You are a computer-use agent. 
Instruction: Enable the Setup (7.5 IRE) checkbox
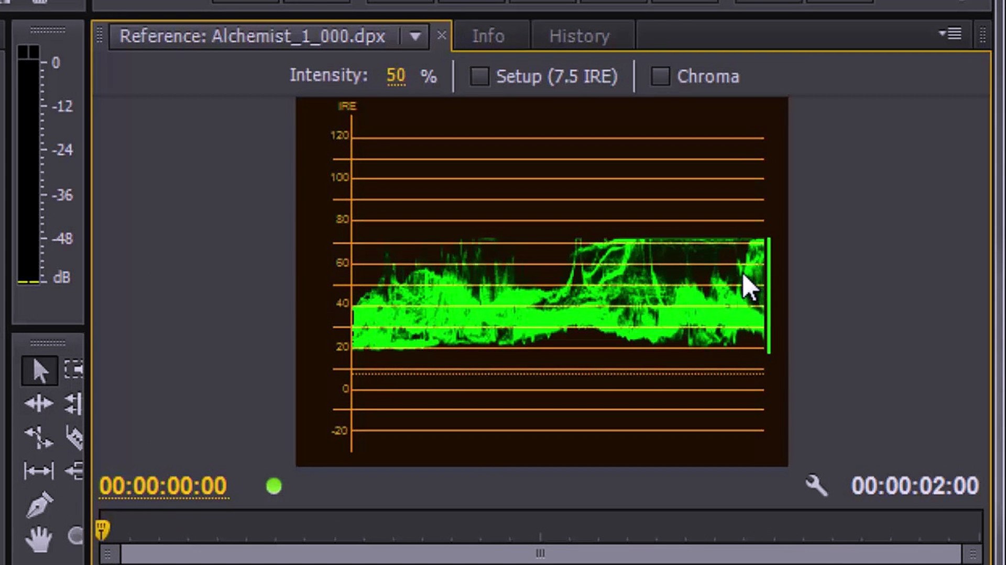tap(479, 76)
